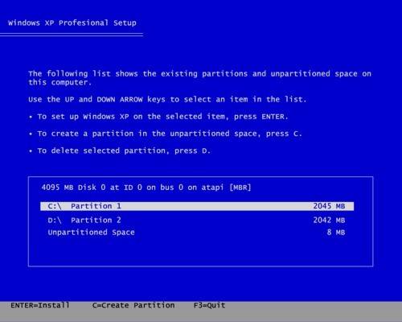Choose the Unpartitioned Space entry
The image size is (402, 322).
(x=196, y=233)
